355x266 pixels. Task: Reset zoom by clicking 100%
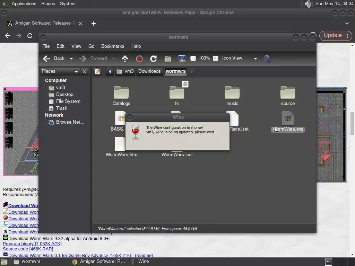click(204, 58)
